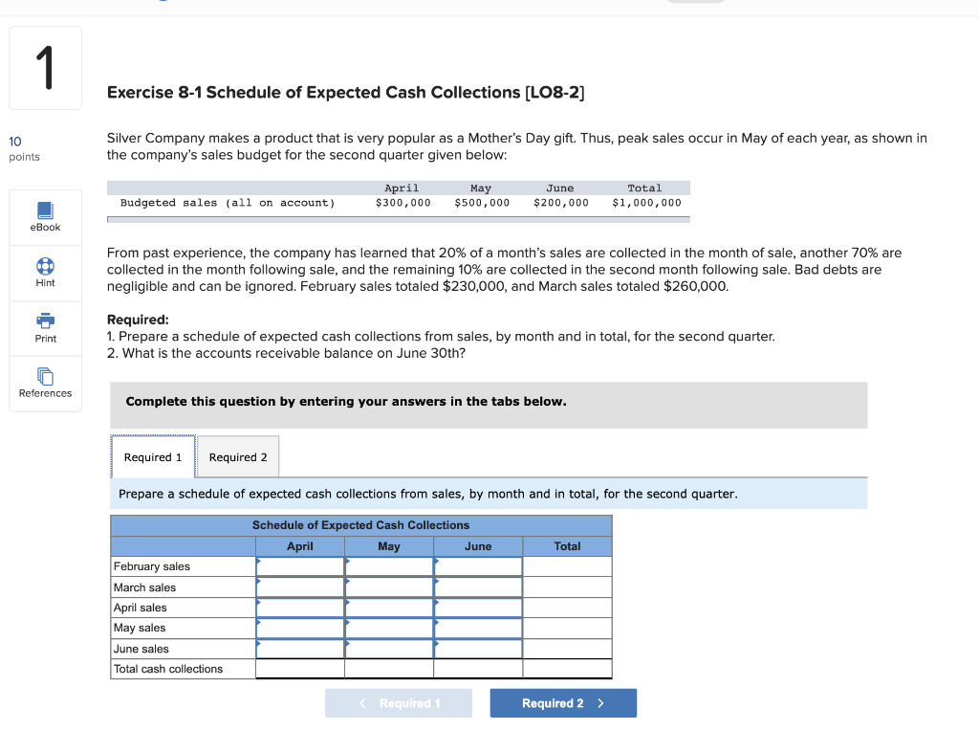Viewport: 979px width, 752px height.
Task: Click the disabled Required 1 back button
Action: coord(399,702)
